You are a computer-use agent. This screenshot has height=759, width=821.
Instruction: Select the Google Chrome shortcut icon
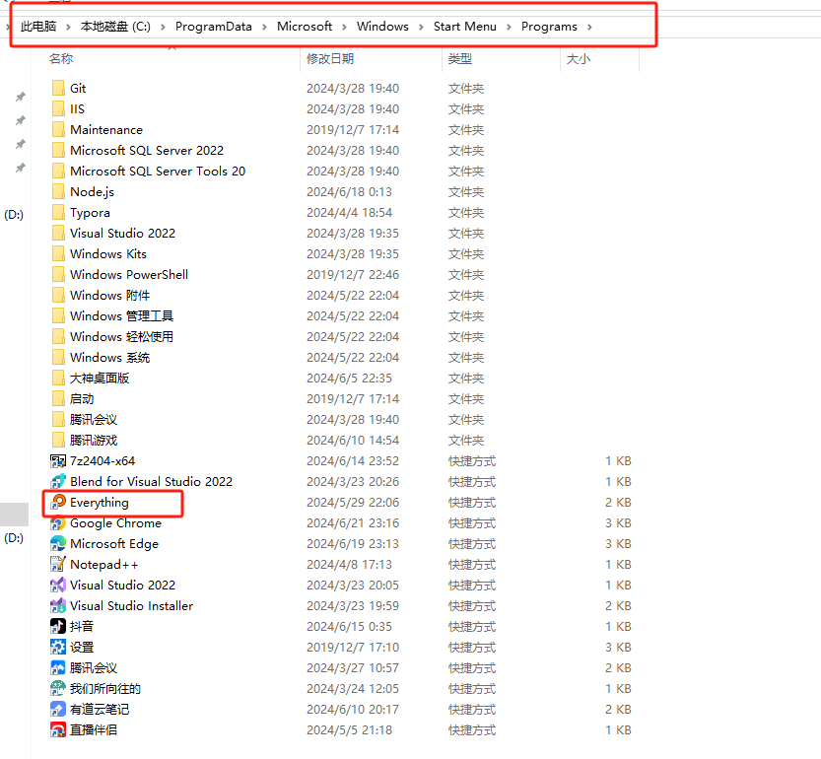pos(58,523)
